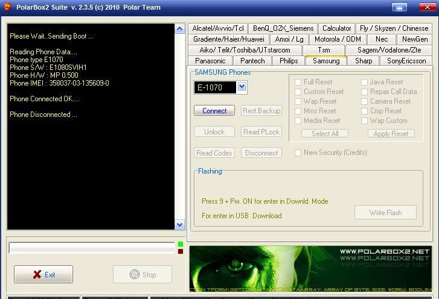The width and height of the screenshot is (439, 299).
Task: Open the E-1070 phone model dropdown
Action: [x=242, y=86]
